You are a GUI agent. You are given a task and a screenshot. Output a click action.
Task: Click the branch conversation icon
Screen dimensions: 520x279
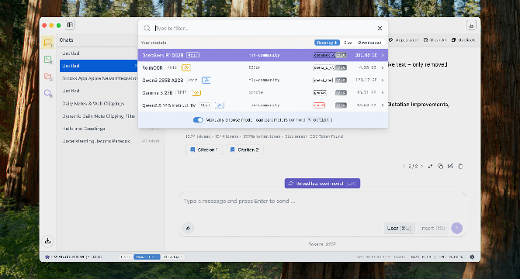click(x=430, y=166)
